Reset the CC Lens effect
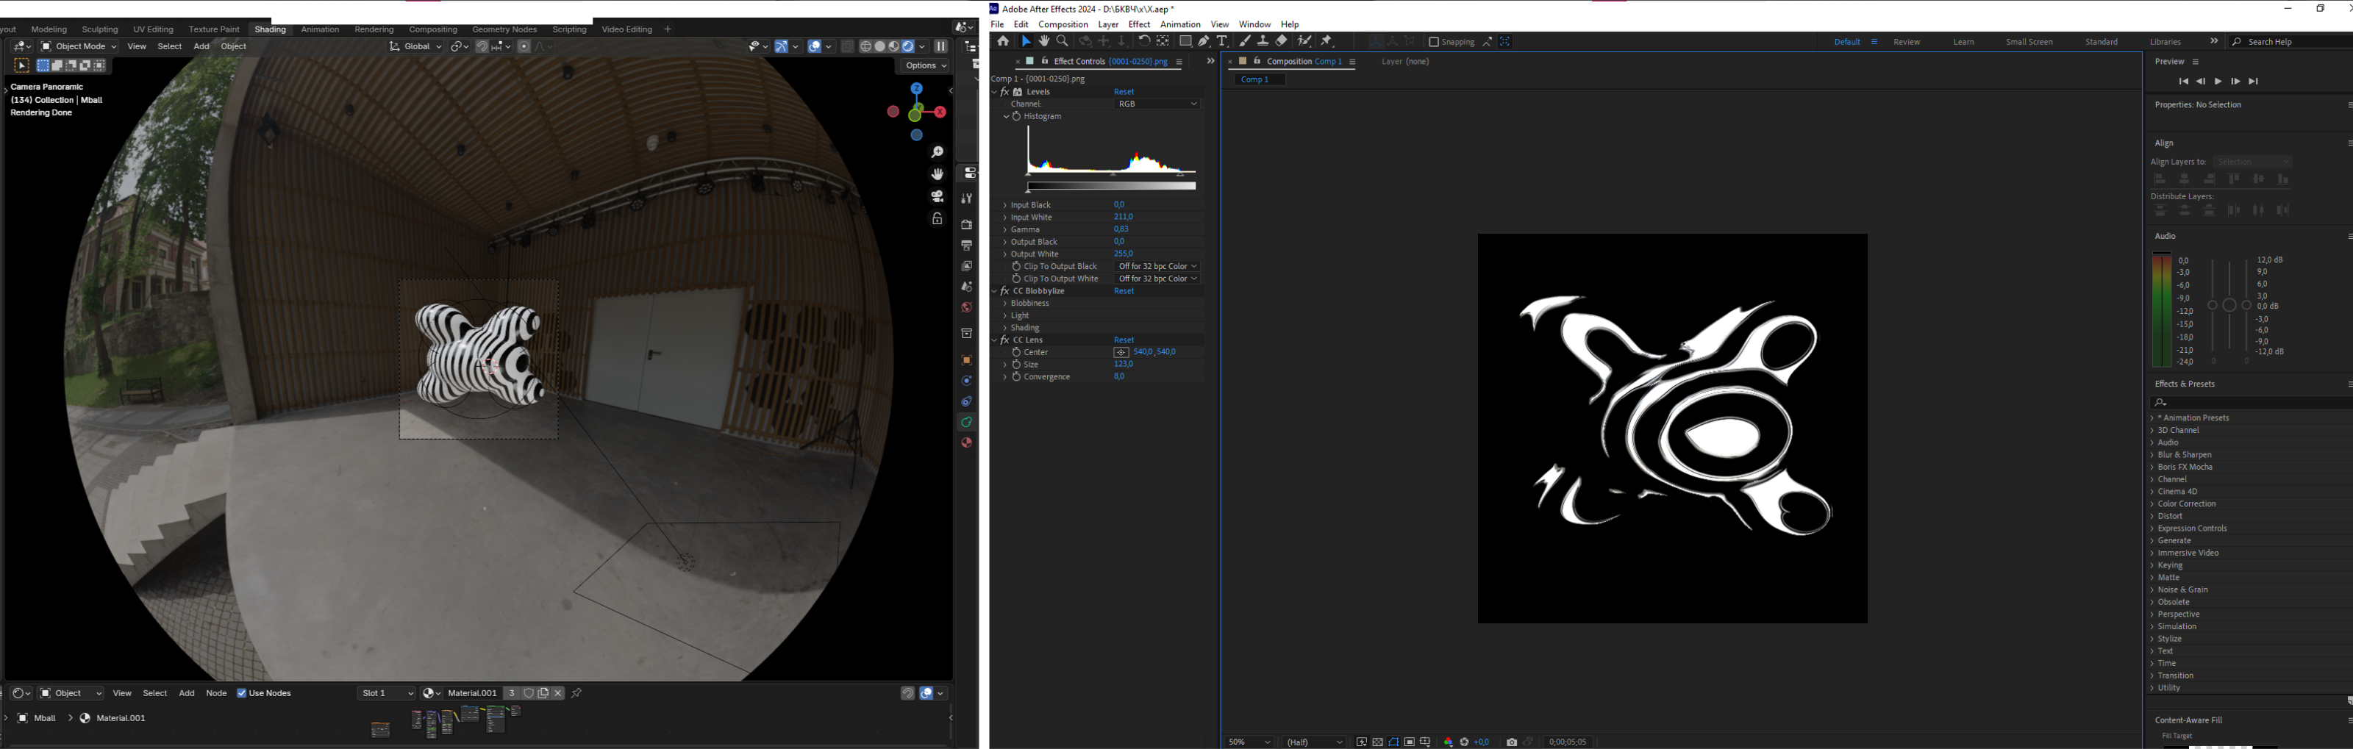The width and height of the screenshot is (2353, 749). tap(1124, 340)
